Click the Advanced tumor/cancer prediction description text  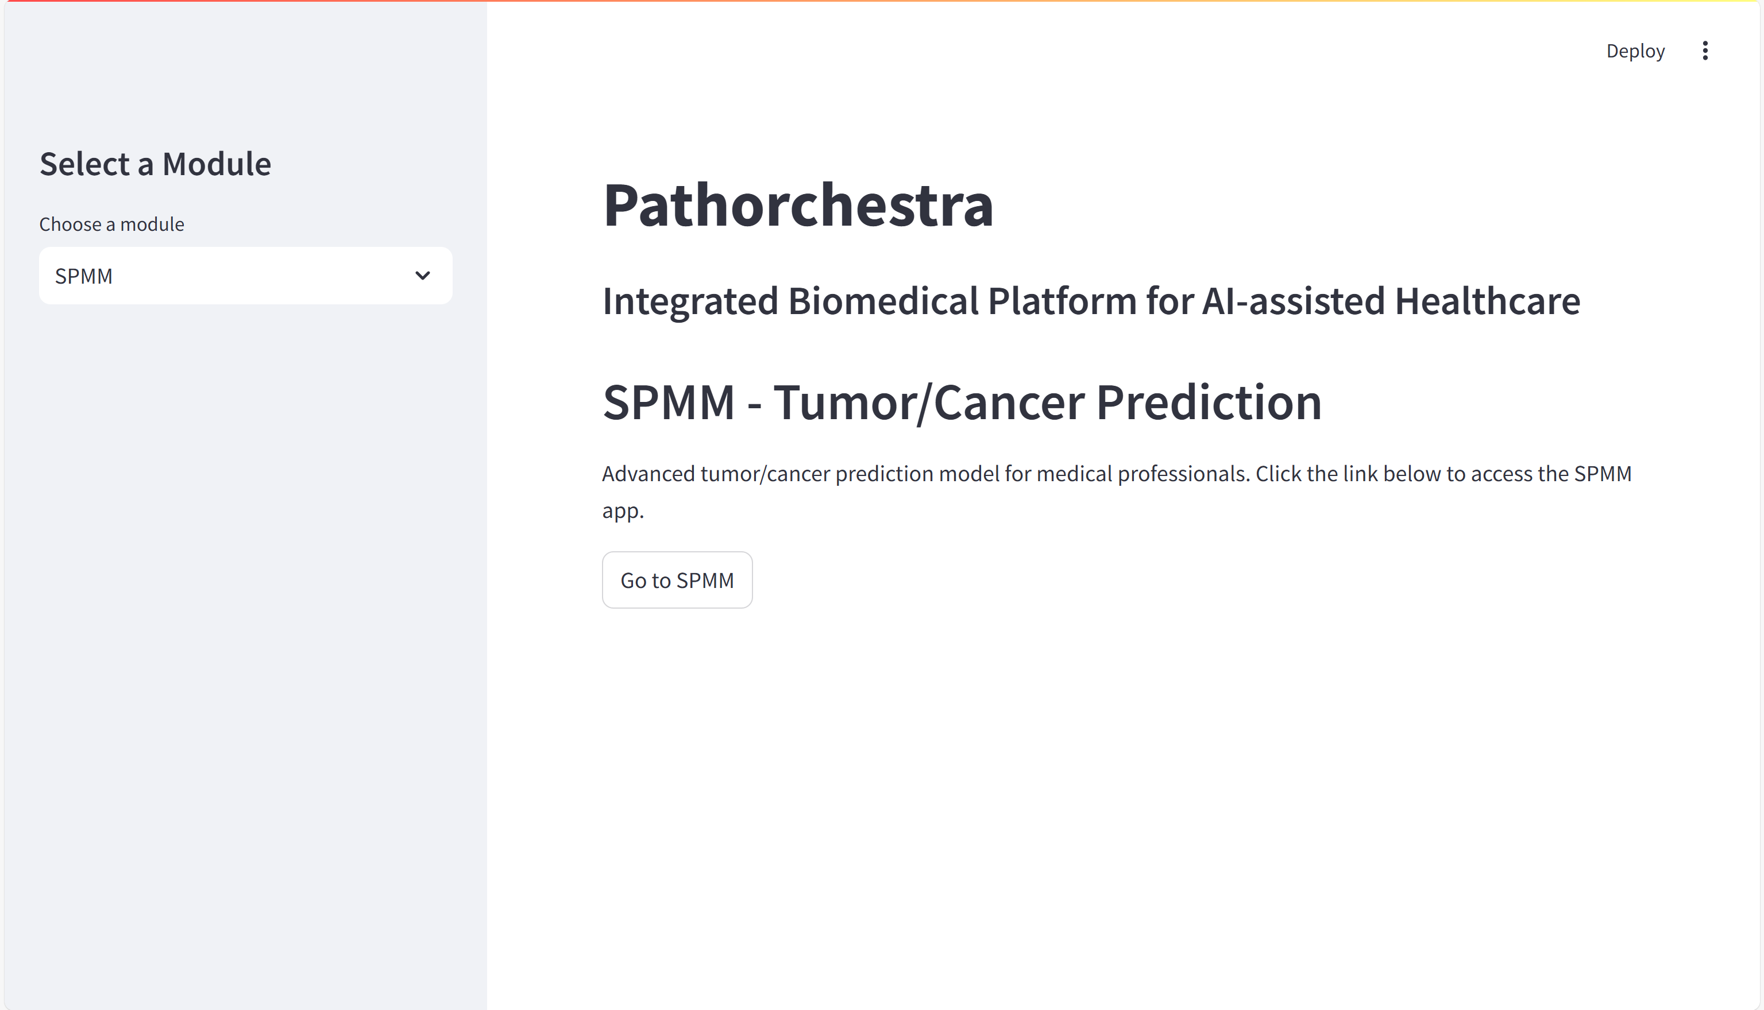[x=1116, y=474]
